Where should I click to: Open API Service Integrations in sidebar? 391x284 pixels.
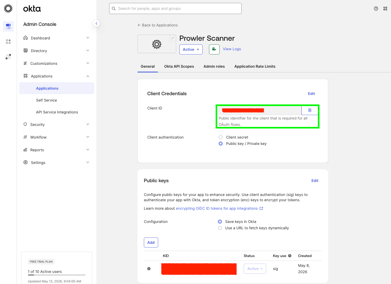click(x=57, y=112)
